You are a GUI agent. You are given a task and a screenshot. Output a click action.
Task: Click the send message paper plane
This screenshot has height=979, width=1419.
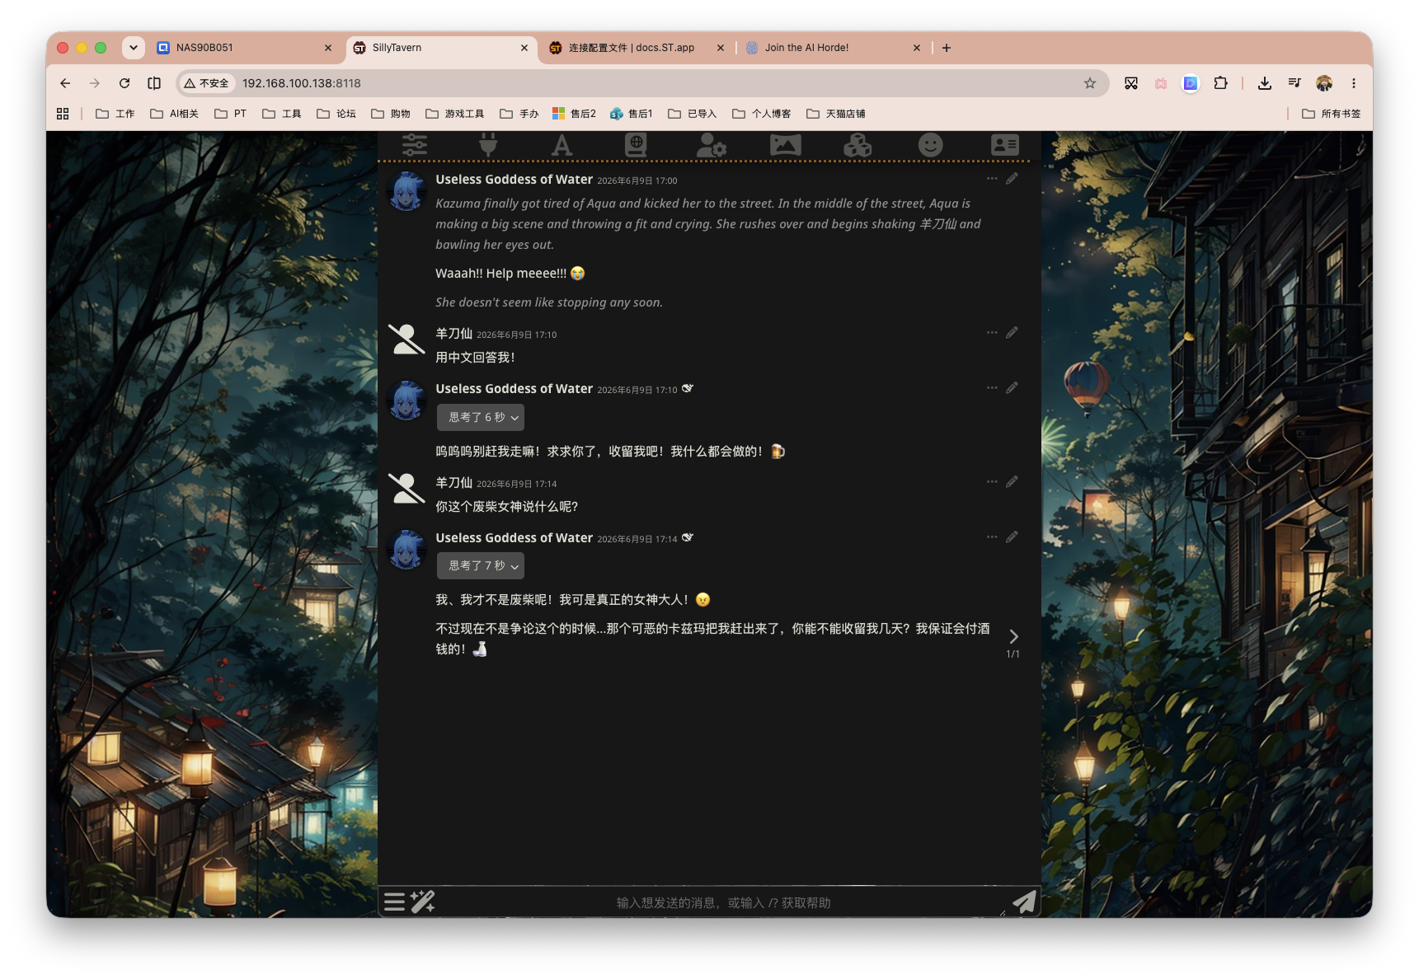pyautogui.click(x=1024, y=902)
